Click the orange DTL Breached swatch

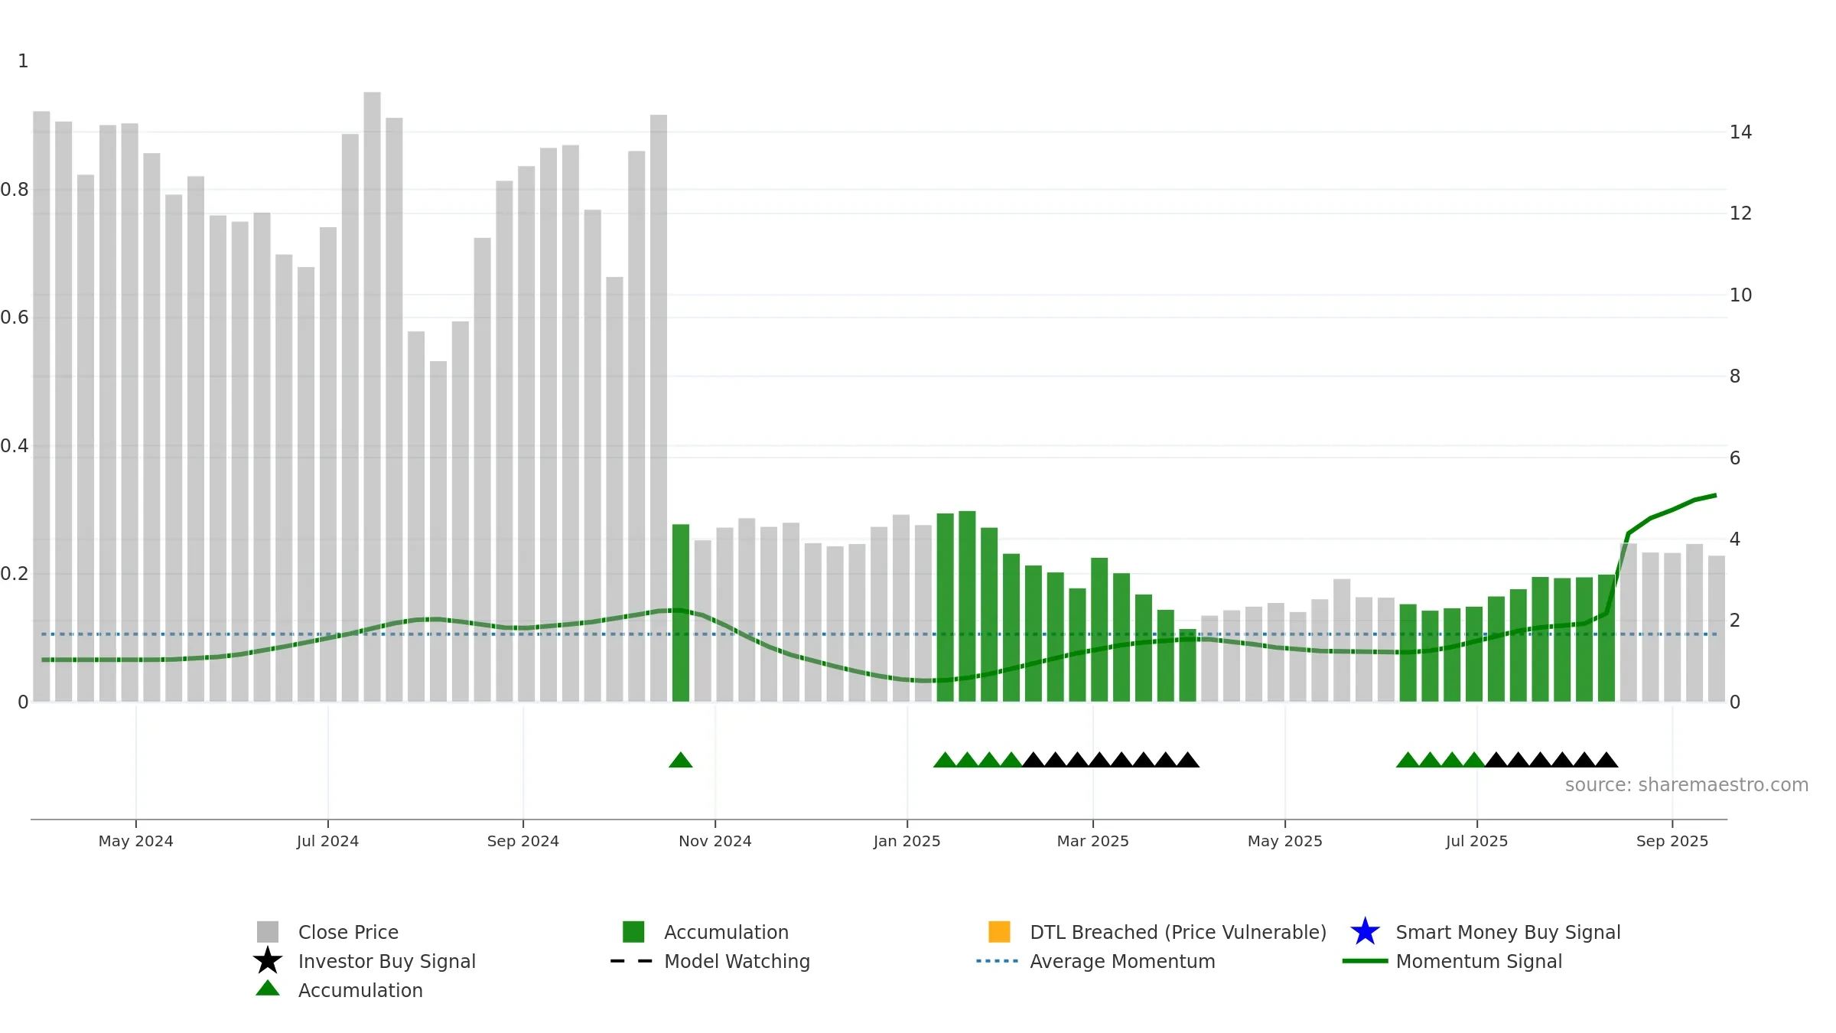coord(999,932)
